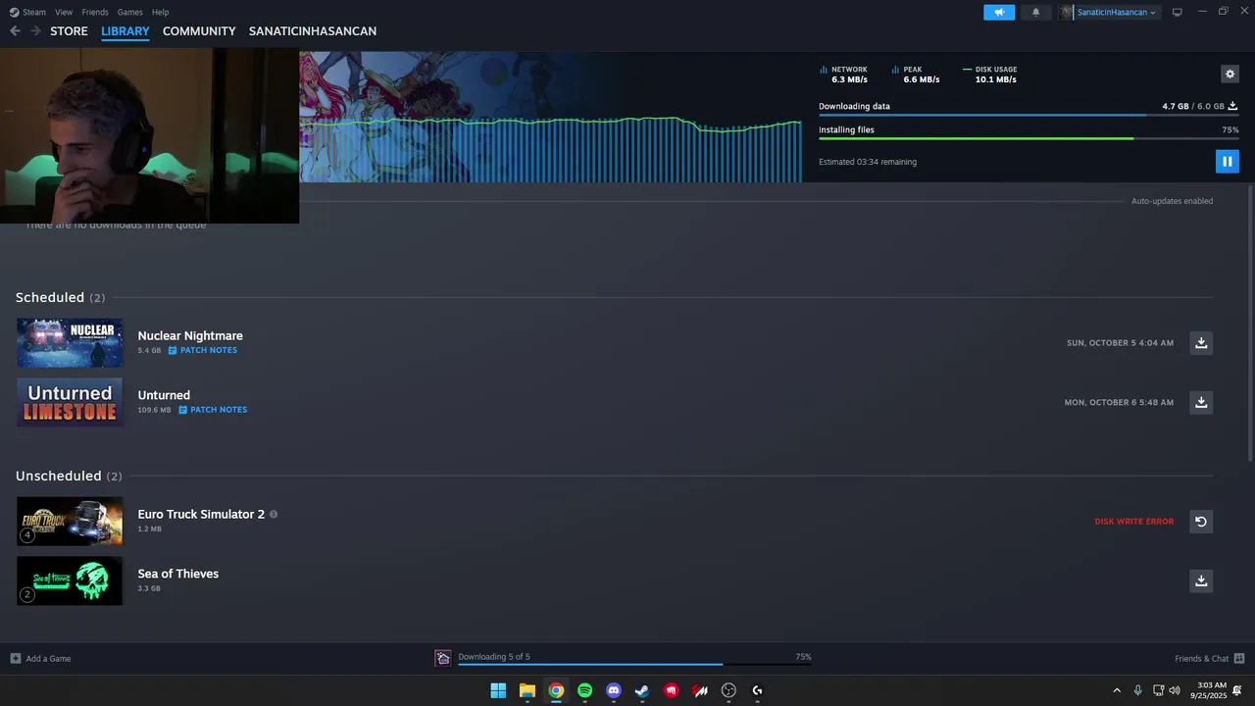
Task: Download Sea of Thieves update
Action: pyautogui.click(x=1201, y=581)
